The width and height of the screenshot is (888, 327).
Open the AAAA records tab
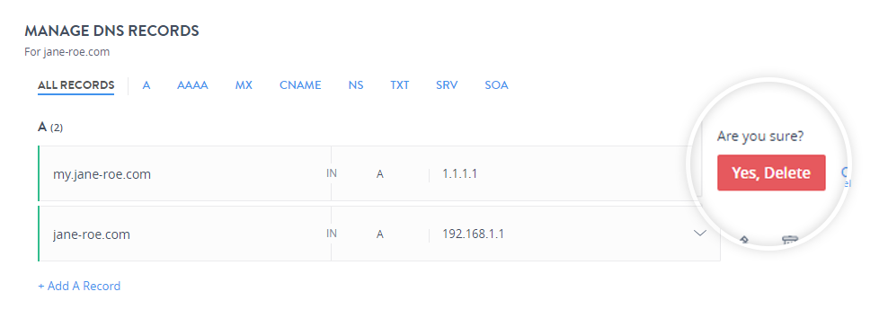[x=192, y=85]
